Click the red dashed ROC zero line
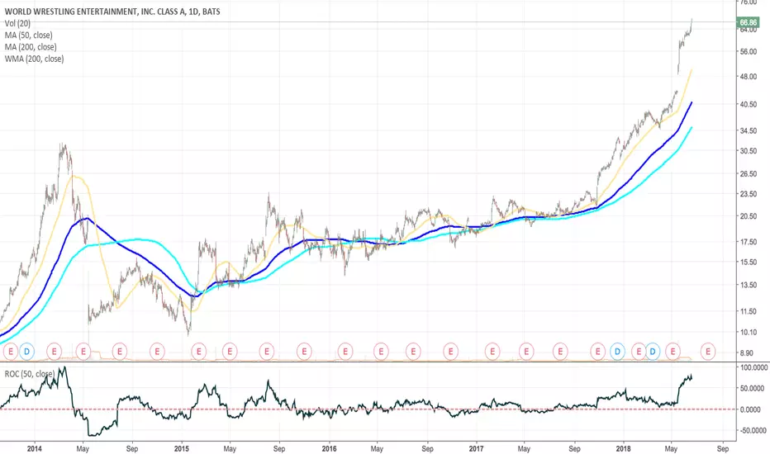 [x=368, y=409]
